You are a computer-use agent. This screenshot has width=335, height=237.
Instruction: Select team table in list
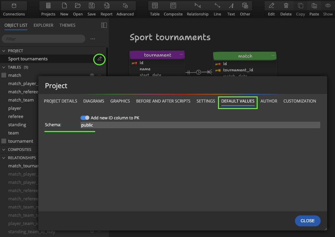13,133
